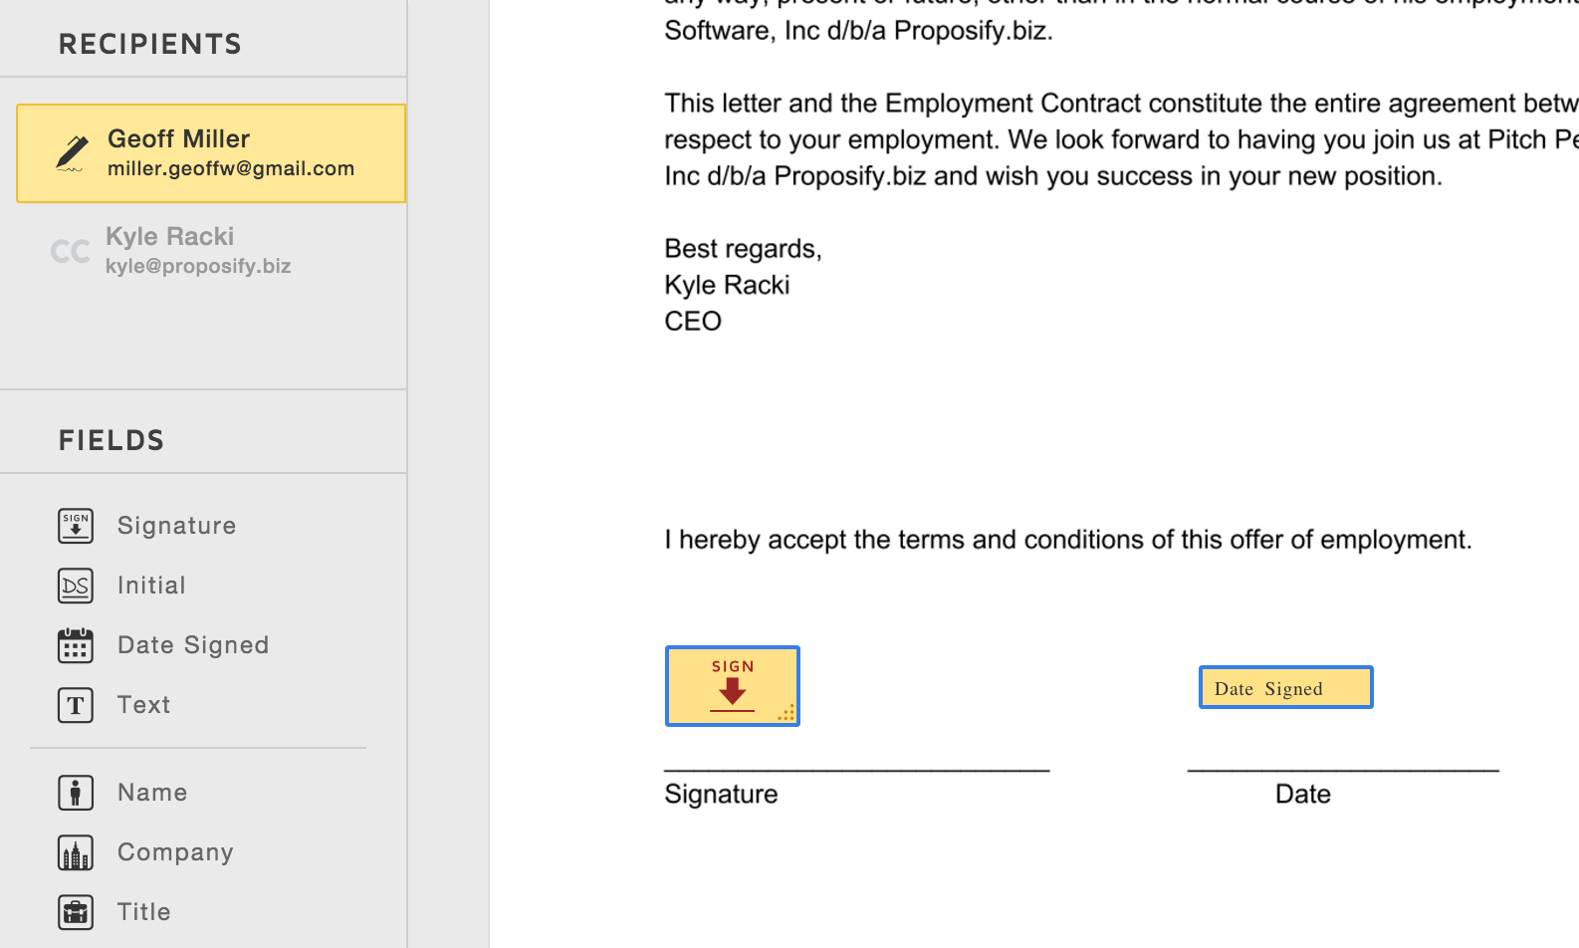Click the yellow SIGN tag on the document
1579x948 pixels.
(733, 686)
